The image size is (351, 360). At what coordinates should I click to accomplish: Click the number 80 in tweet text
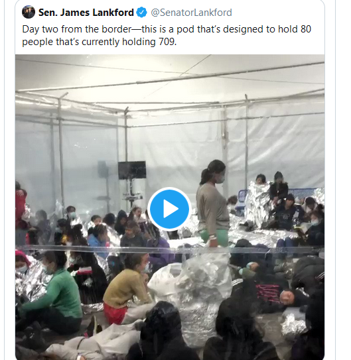coord(306,29)
